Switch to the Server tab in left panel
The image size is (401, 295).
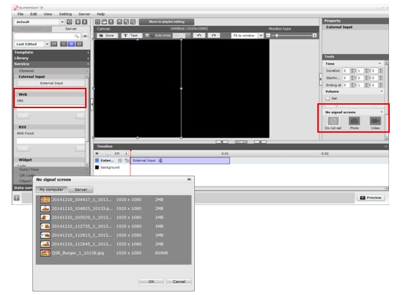(71, 29)
